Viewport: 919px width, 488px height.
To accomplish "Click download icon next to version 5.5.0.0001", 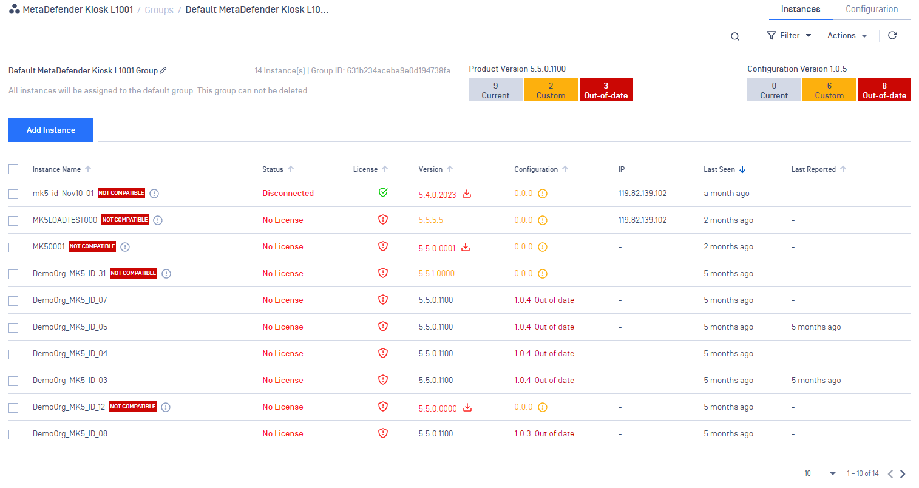I will click(x=466, y=247).
